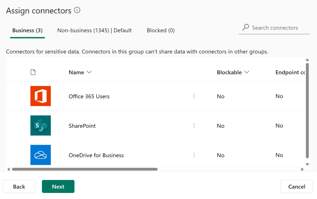
Task: Click Endpoint 'No' for Office 365 Users
Action: click(x=279, y=96)
